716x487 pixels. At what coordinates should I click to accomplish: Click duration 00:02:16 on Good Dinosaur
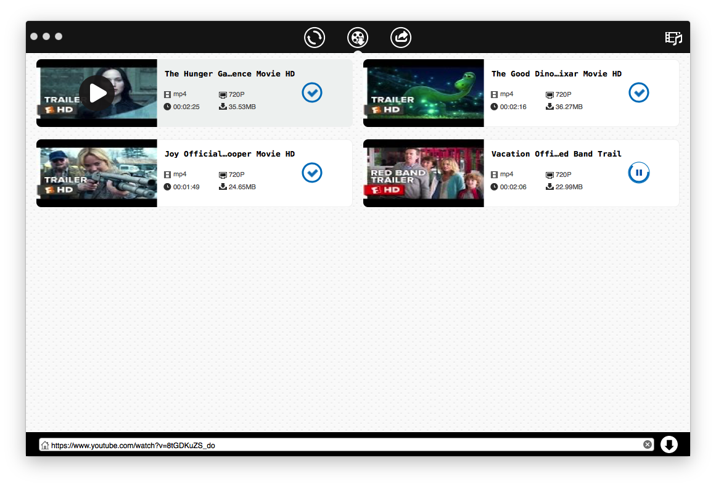click(x=513, y=107)
